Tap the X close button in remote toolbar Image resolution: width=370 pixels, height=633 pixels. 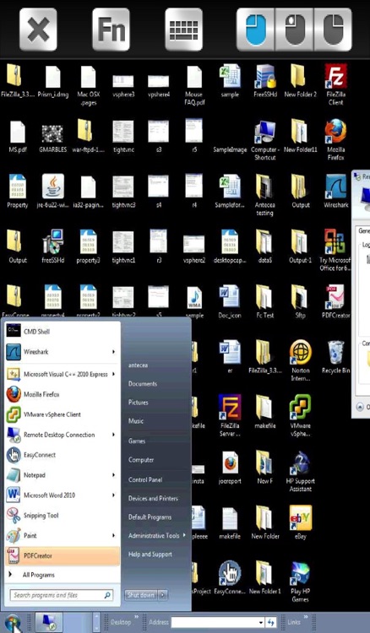pyautogui.click(x=38, y=30)
